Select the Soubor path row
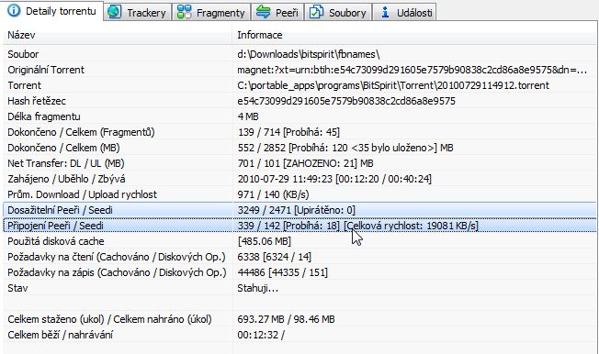This screenshot has height=354, width=599. click(299, 54)
